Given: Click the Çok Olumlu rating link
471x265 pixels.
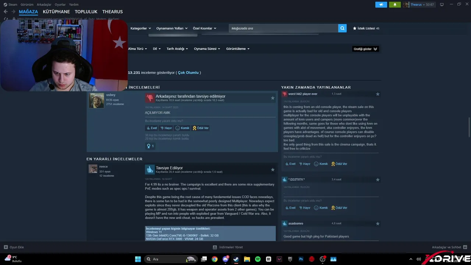Looking at the screenshot, I should [188, 73].
